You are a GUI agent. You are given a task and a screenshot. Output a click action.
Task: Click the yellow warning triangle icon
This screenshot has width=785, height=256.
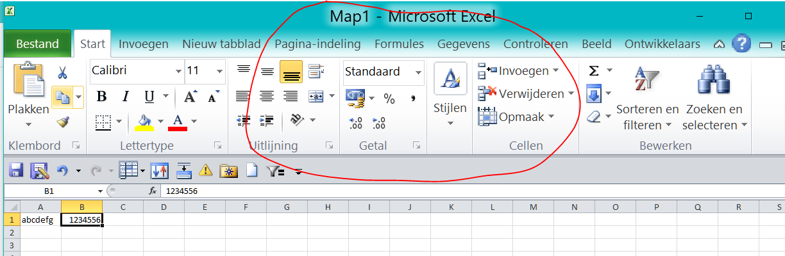coord(205,170)
